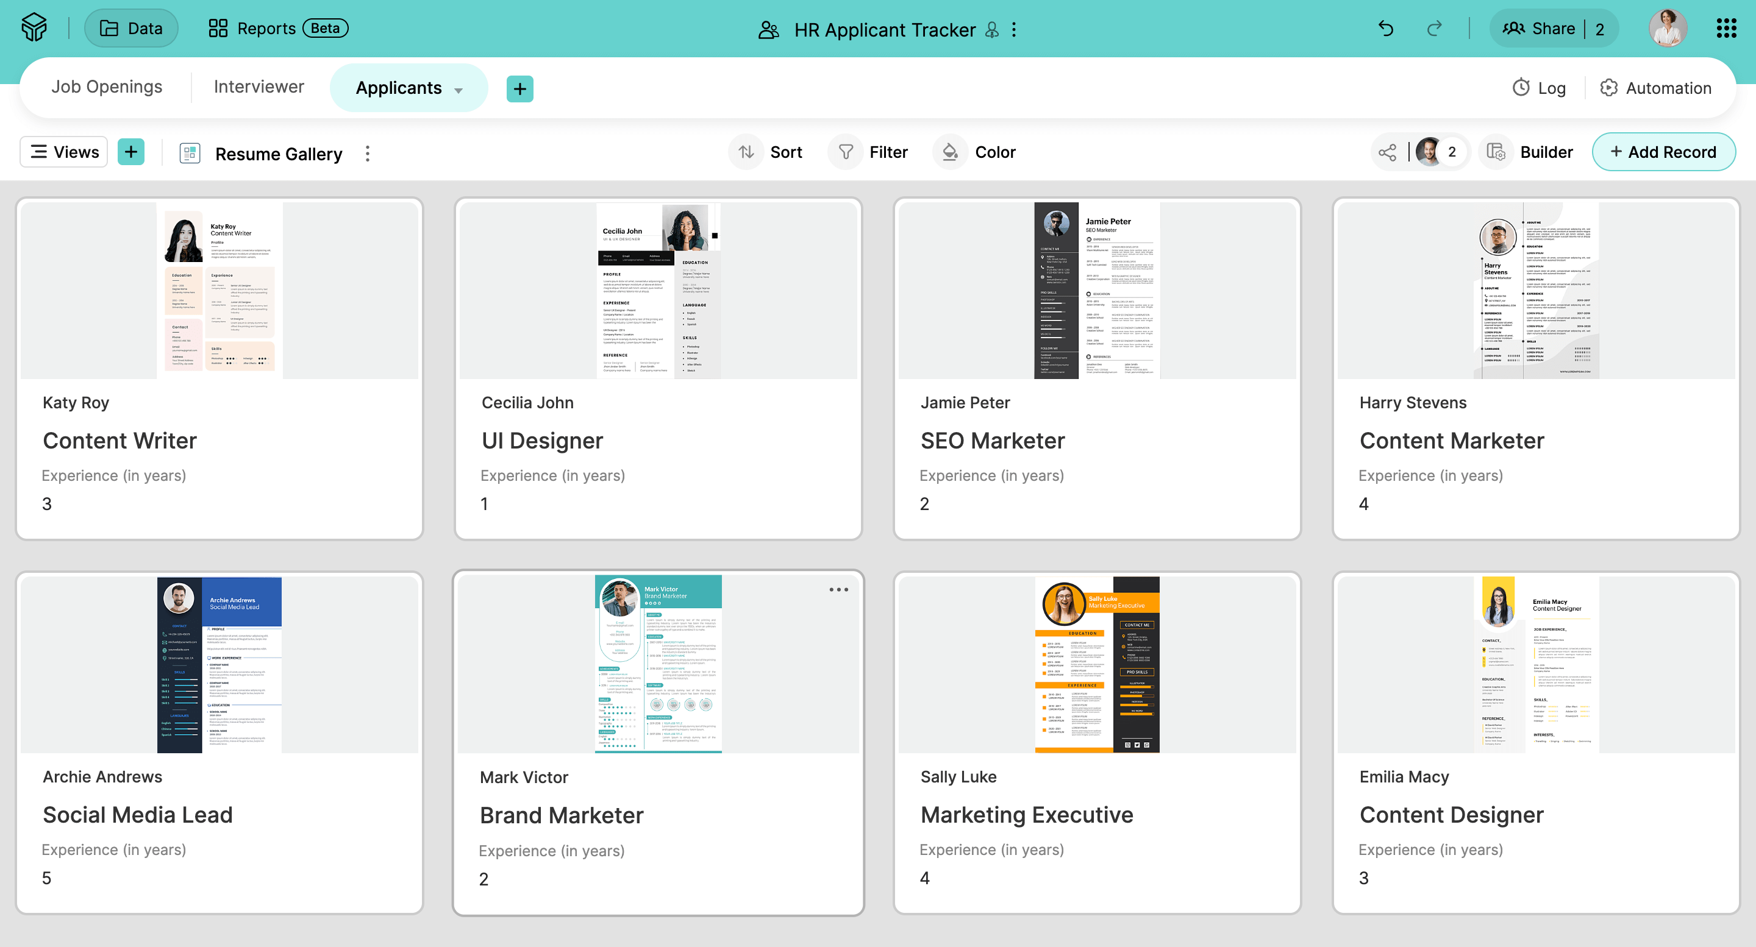Expand the Applicants tab dropdown arrow
Image resolution: width=1756 pixels, height=947 pixels.
(x=459, y=91)
